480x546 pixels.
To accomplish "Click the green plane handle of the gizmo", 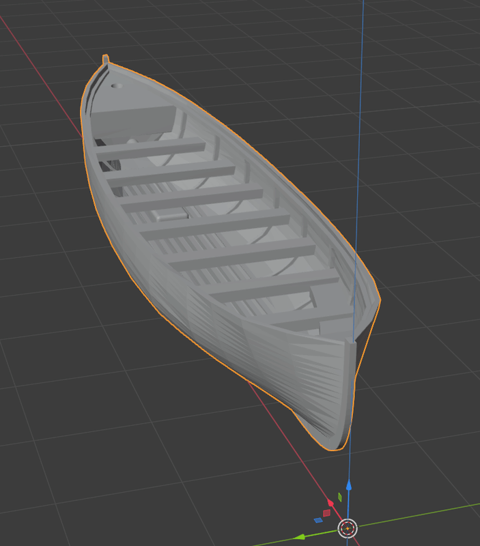I will [x=340, y=498].
